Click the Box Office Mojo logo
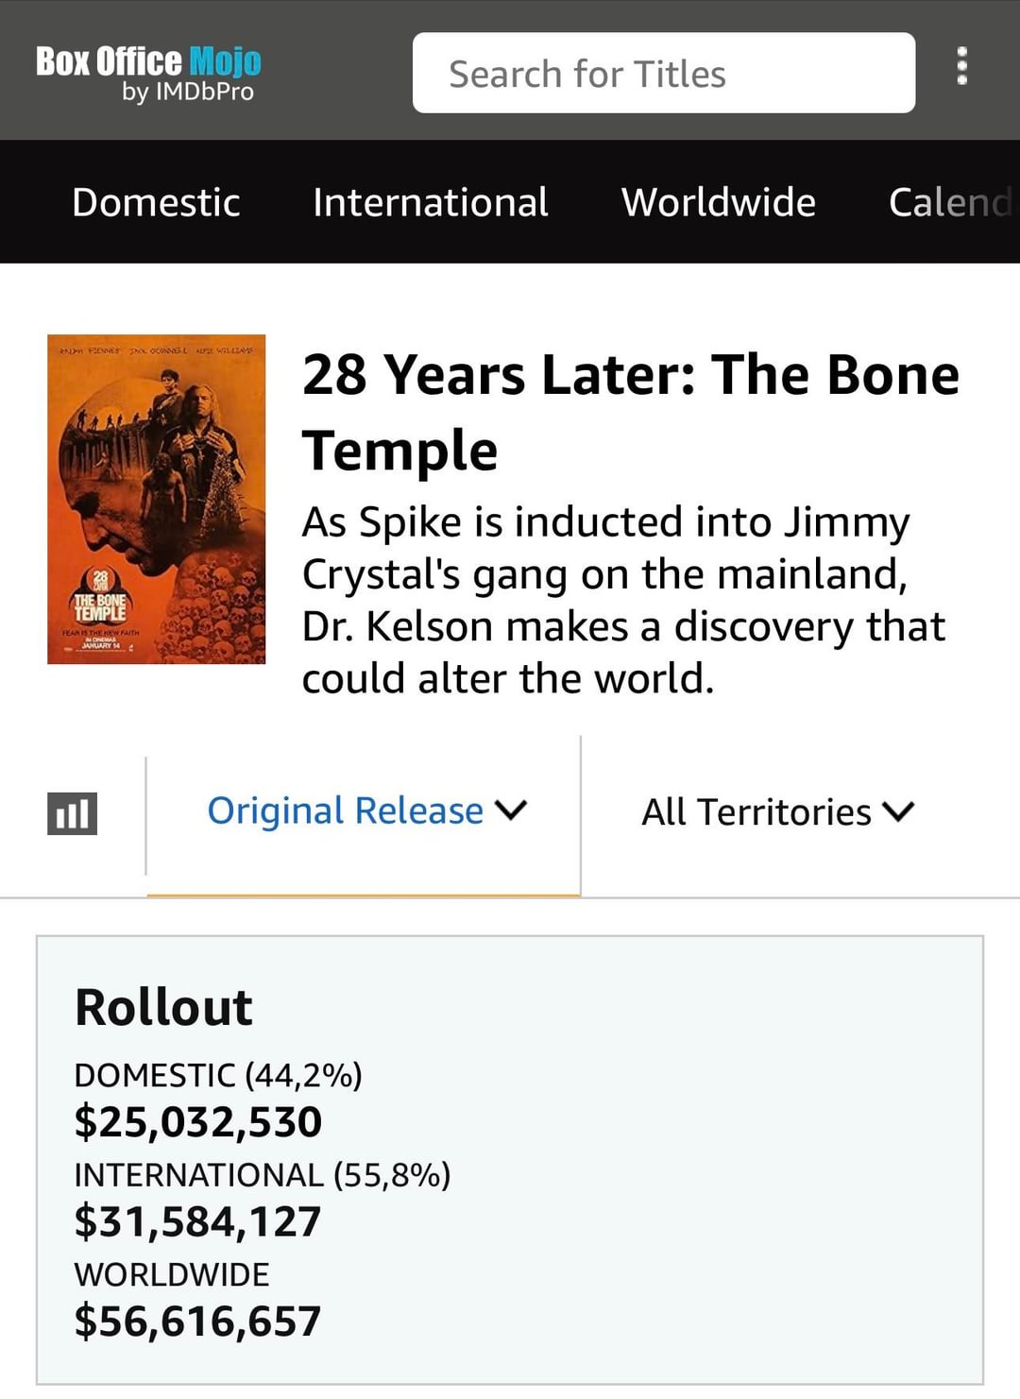The width and height of the screenshot is (1020, 1399). [148, 62]
